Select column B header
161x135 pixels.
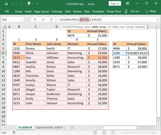[x=19, y=27]
